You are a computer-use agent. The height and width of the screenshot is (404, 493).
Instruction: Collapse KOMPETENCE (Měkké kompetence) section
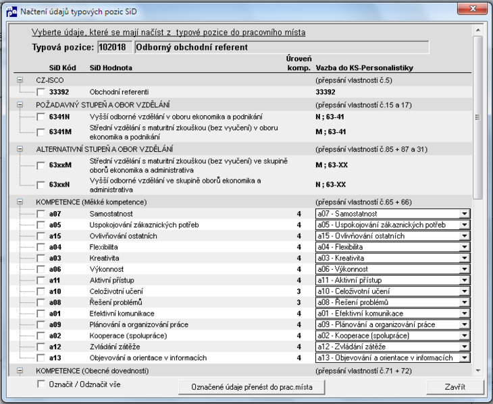coord(20,202)
